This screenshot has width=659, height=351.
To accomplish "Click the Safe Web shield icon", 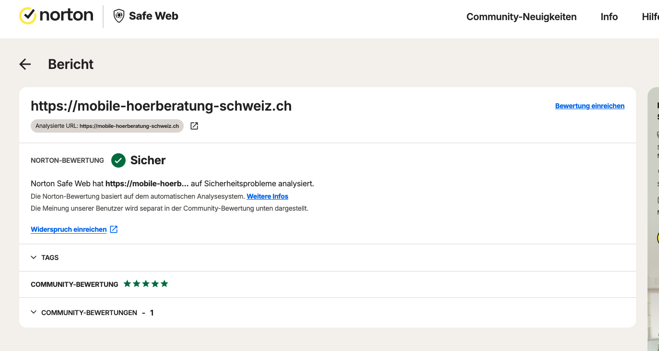I will coord(118,16).
